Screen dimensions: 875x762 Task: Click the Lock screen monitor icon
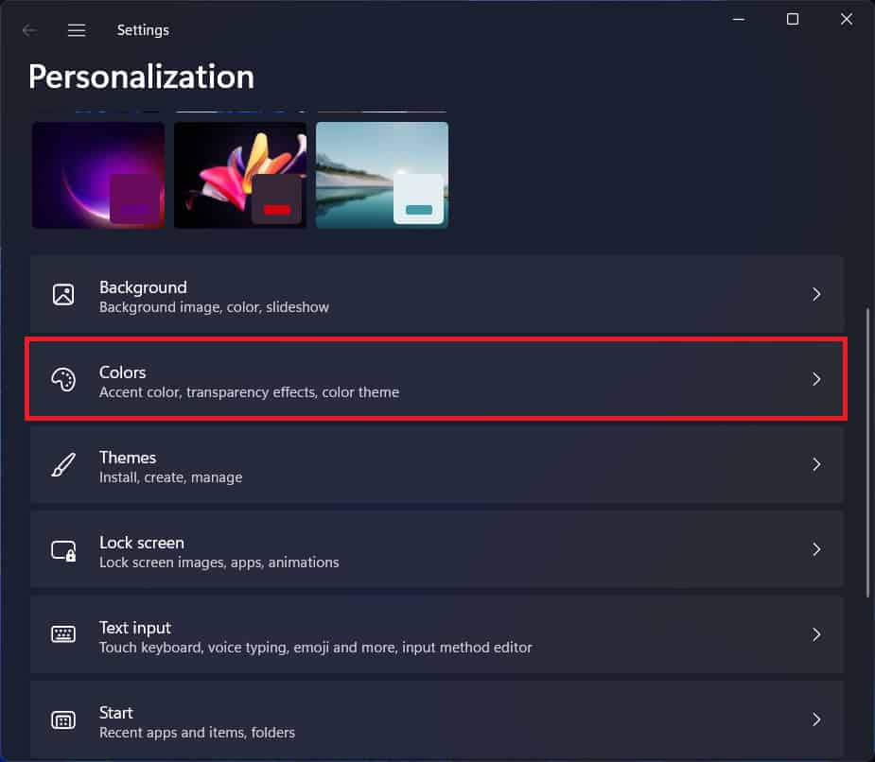[63, 550]
